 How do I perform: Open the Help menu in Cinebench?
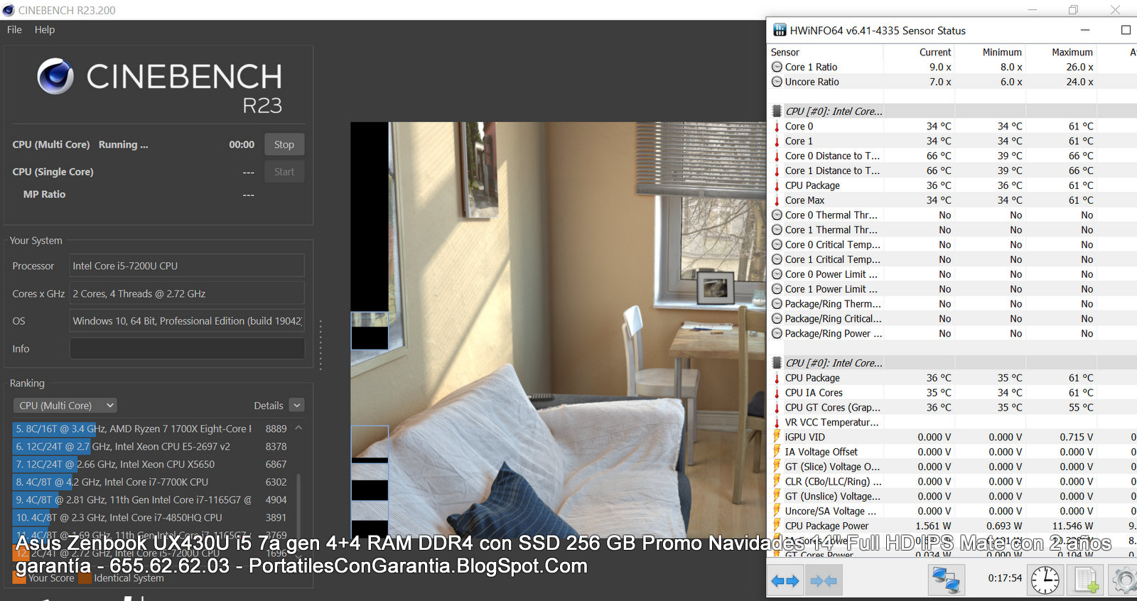point(45,30)
